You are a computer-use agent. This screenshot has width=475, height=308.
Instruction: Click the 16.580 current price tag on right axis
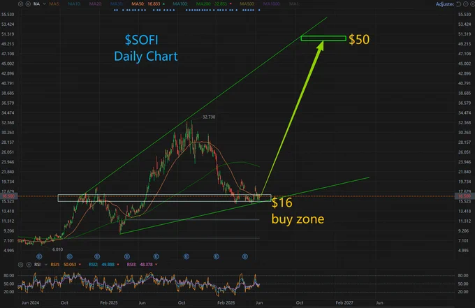coord(465,196)
